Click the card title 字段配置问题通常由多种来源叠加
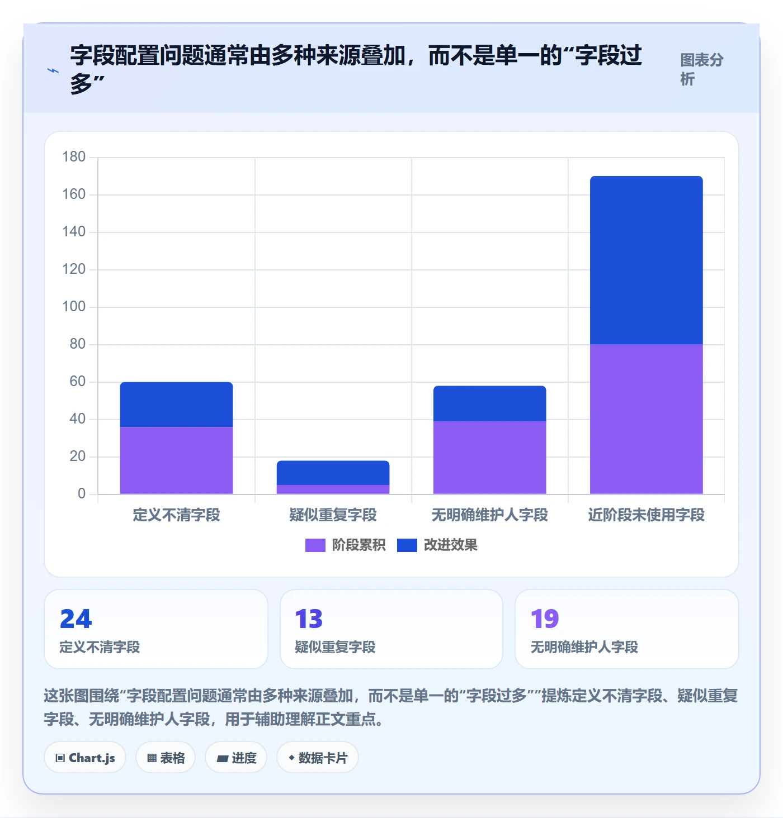Screen dimensions: 783x818 point(356,69)
